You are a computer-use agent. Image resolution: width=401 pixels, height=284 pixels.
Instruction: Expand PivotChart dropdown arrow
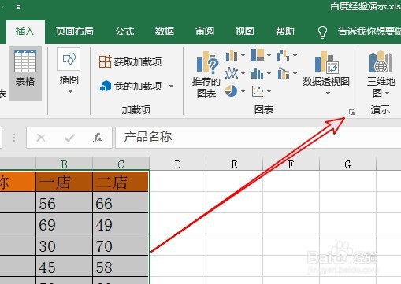[328, 93]
